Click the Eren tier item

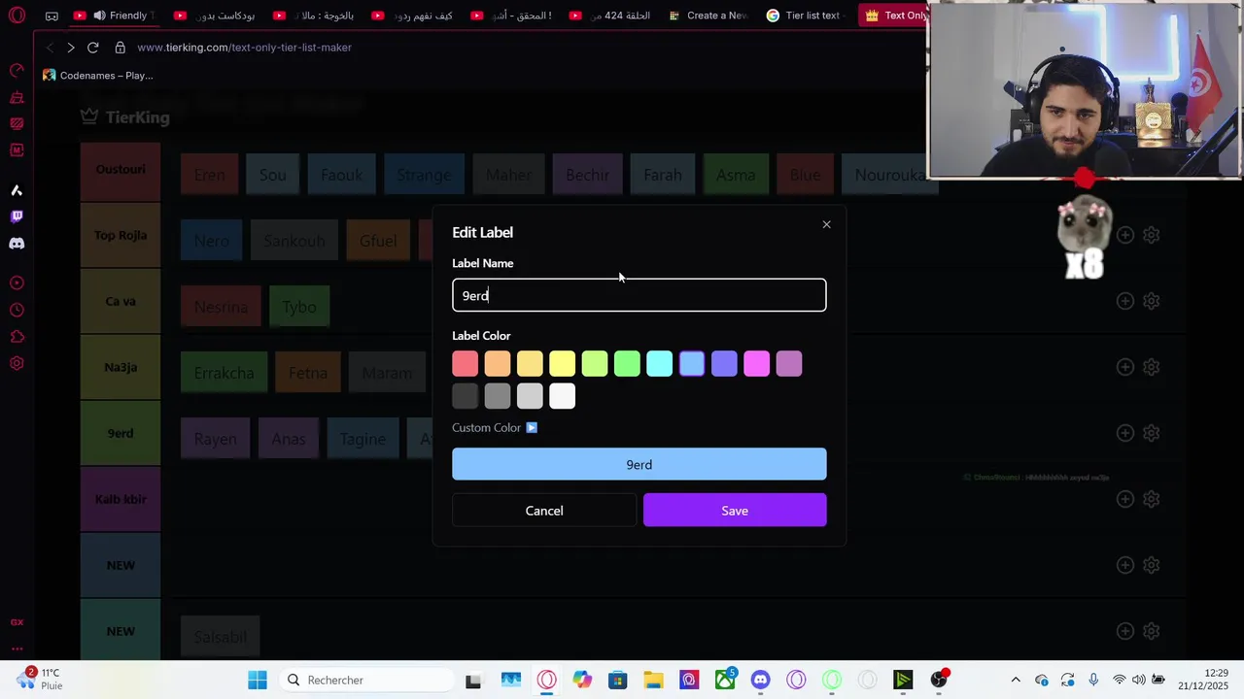point(209,175)
